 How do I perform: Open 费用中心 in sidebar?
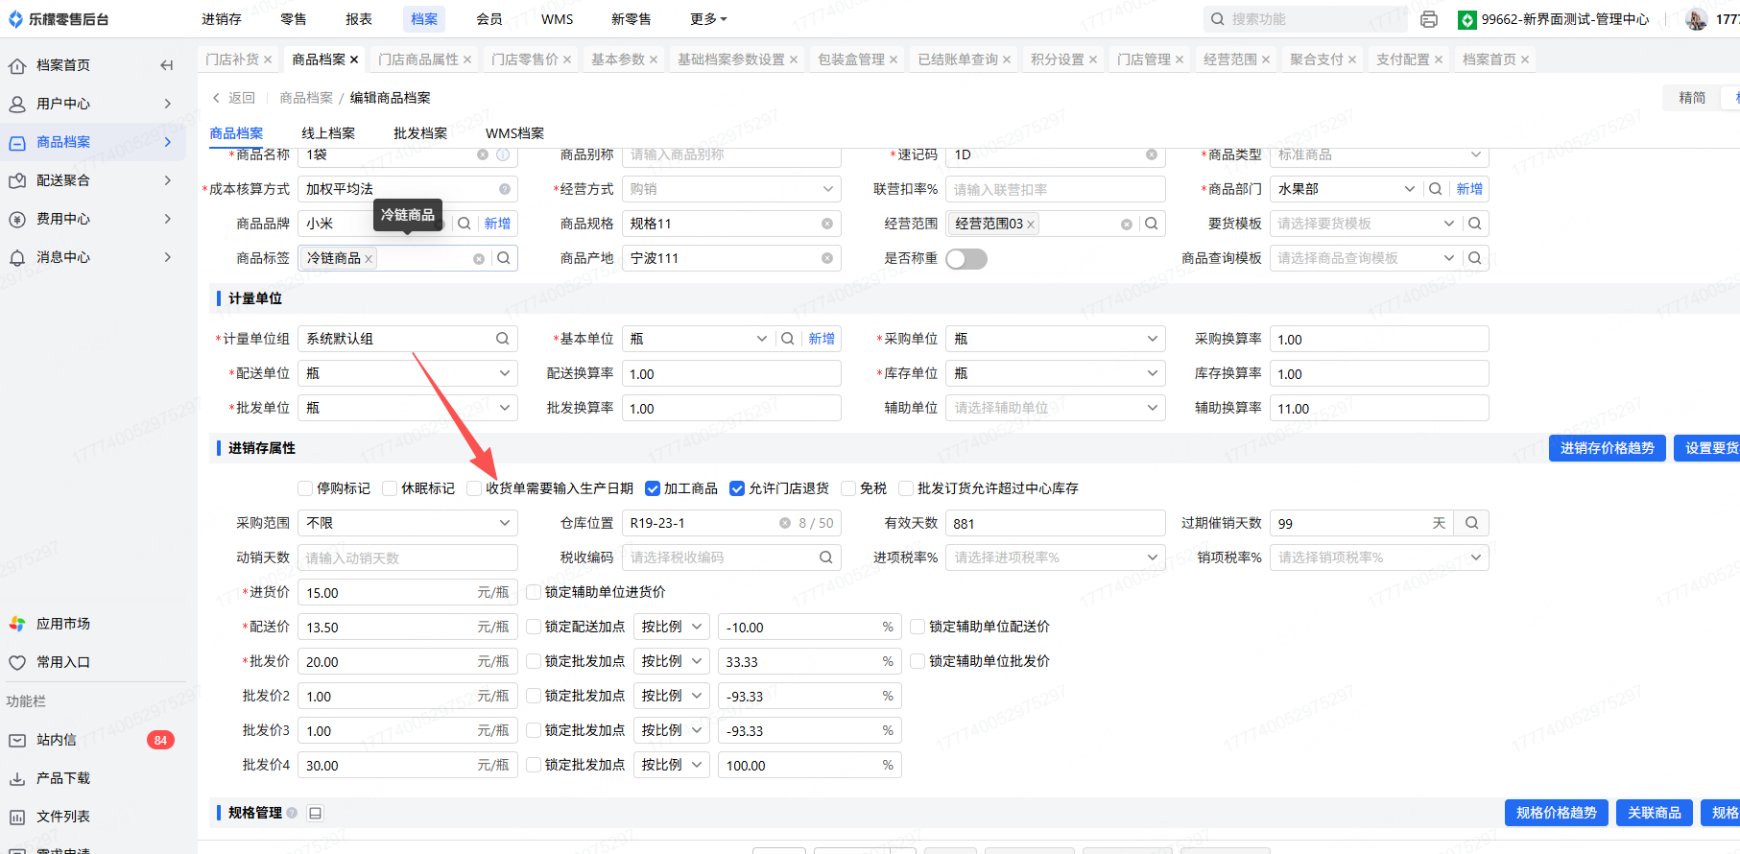click(x=91, y=219)
